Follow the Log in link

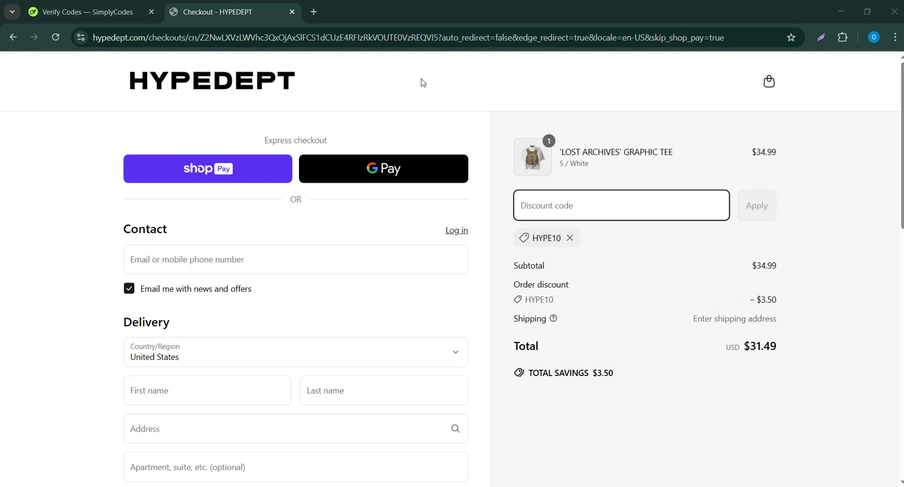[456, 230]
